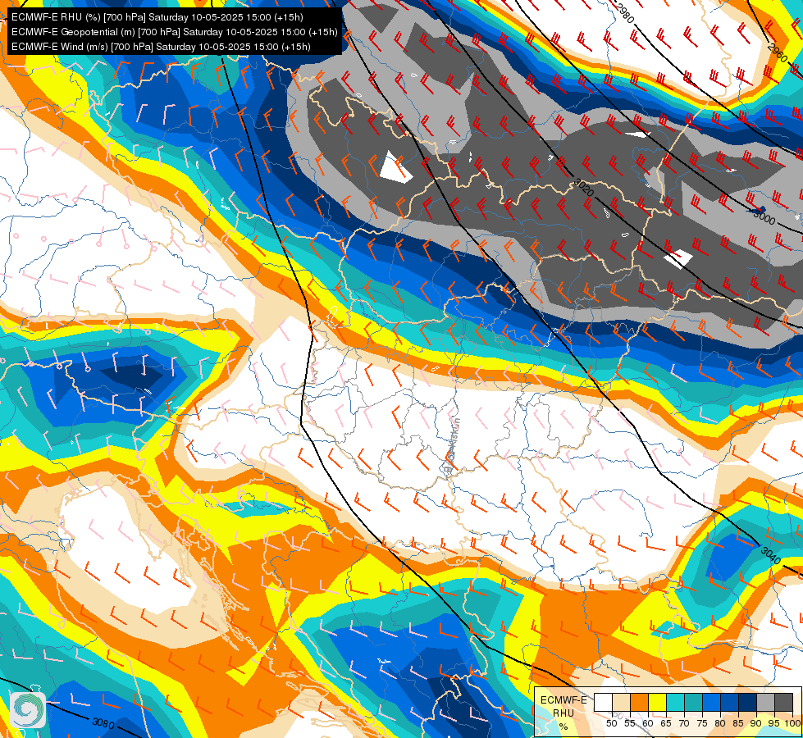Click the white legend swatch below 50%

click(603, 703)
